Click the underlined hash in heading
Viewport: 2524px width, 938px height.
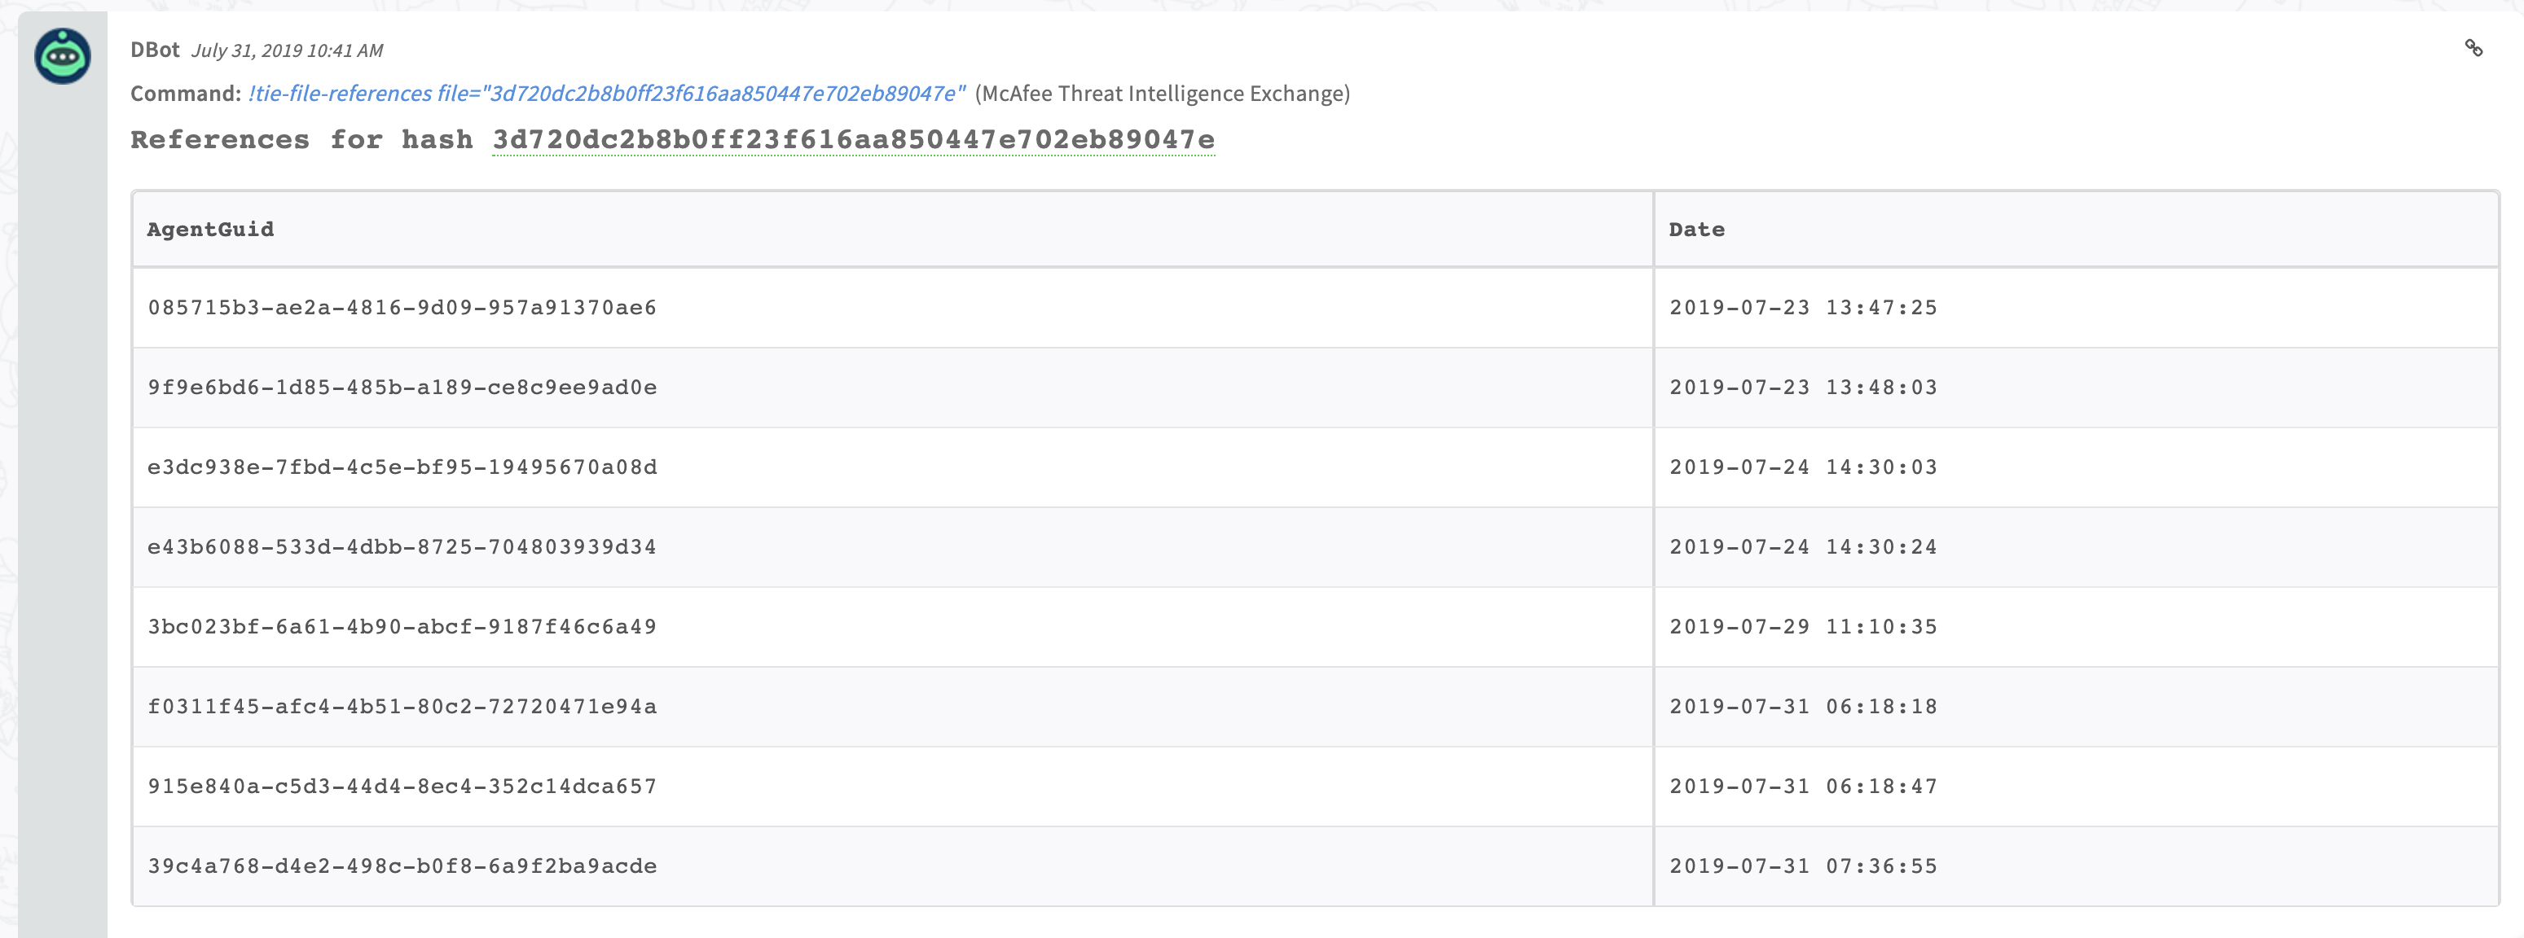click(x=852, y=140)
